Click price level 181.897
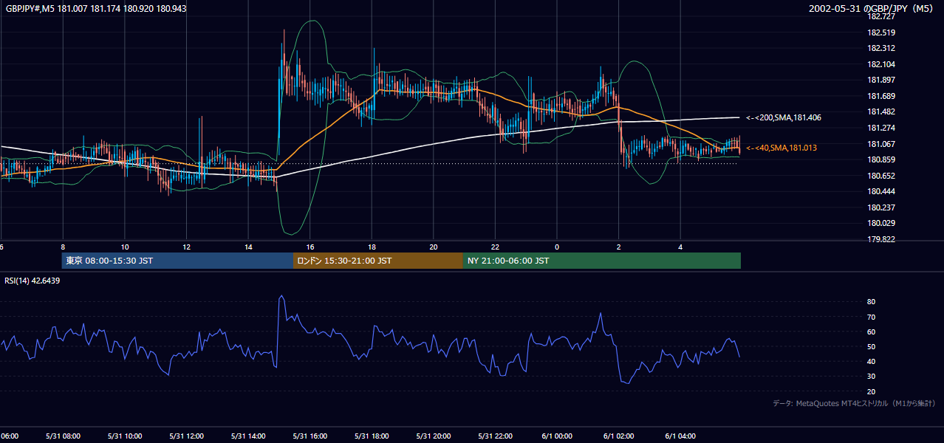 [882, 80]
